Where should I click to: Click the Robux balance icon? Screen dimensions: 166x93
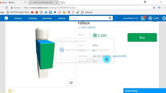150,18
